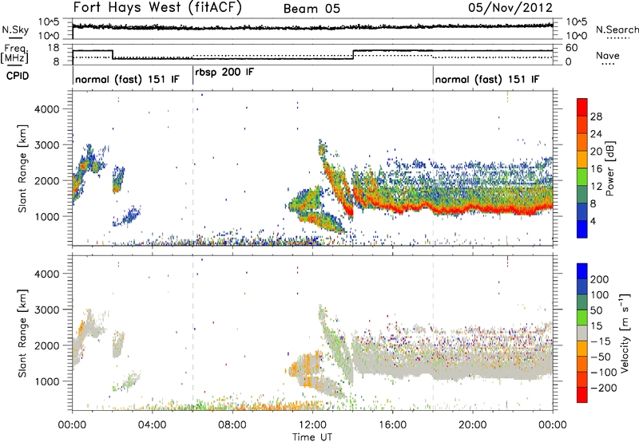The height and width of the screenshot is (442, 639).
Task: Click the first 'normal (fast) 151 IF' label
Action: pos(127,79)
